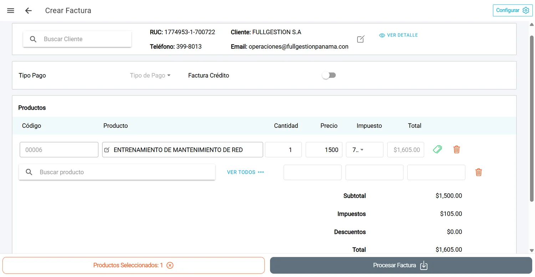Click the Productos Seleccionados: 1 button
The image size is (535, 277).
133,265
